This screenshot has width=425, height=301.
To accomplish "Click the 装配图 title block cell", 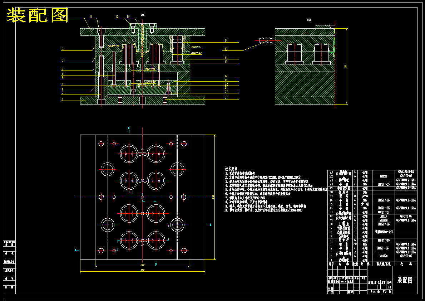I will 405,280.
